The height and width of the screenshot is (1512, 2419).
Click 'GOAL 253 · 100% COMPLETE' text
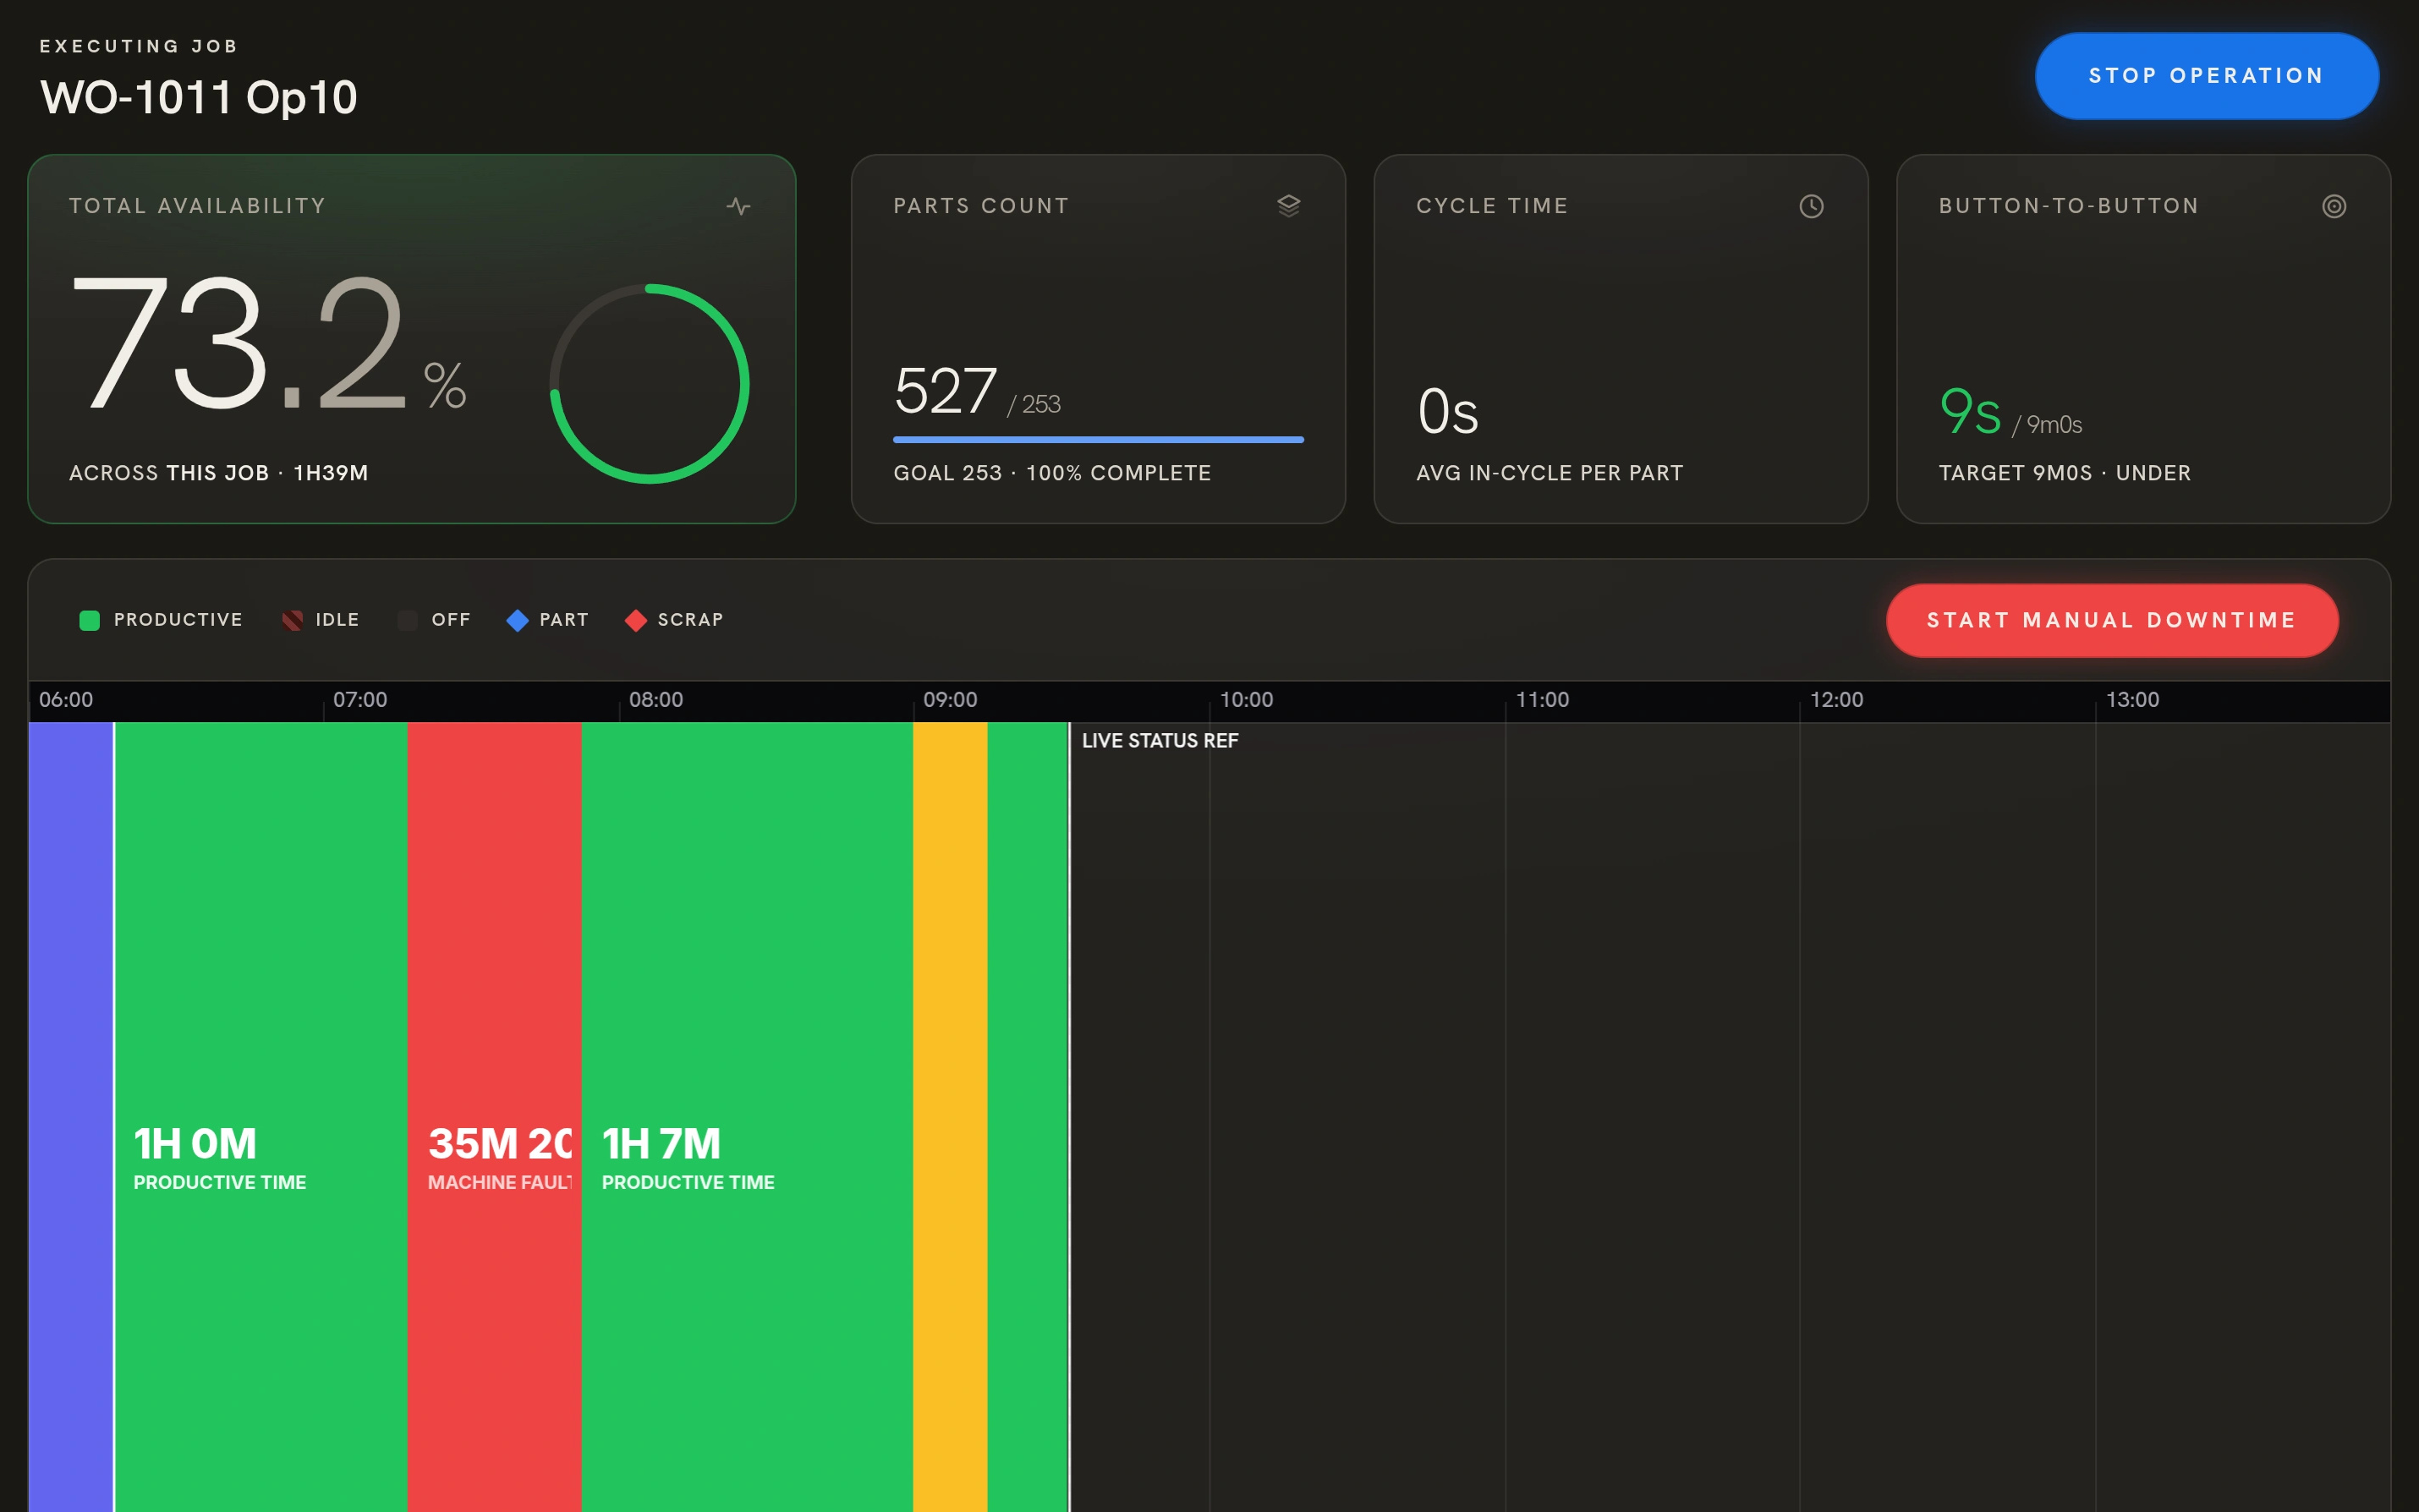[1052, 473]
